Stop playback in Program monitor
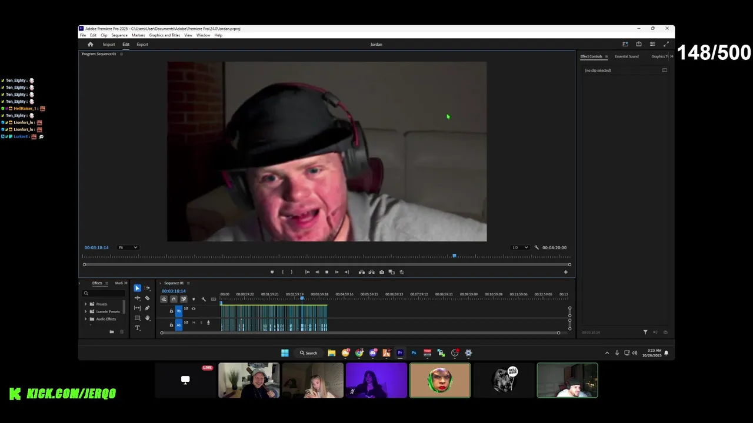The height and width of the screenshot is (423, 753). [x=327, y=272]
